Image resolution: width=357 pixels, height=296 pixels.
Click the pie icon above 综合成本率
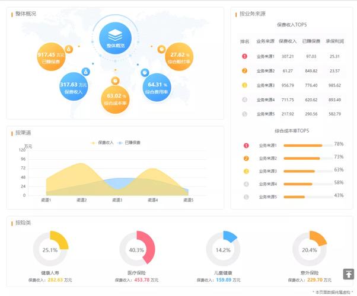(115, 81)
